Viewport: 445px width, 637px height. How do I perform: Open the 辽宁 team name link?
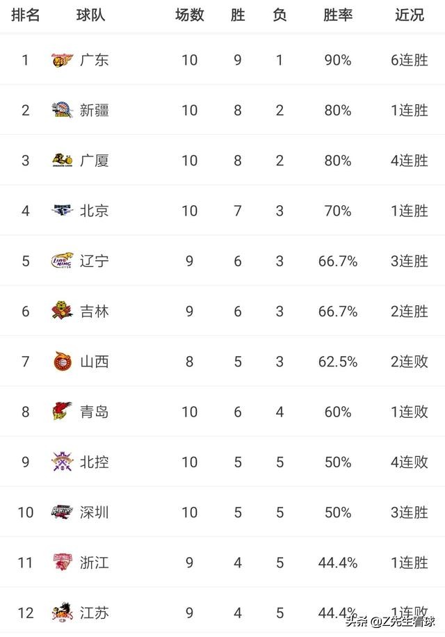click(x=94, y=261)
